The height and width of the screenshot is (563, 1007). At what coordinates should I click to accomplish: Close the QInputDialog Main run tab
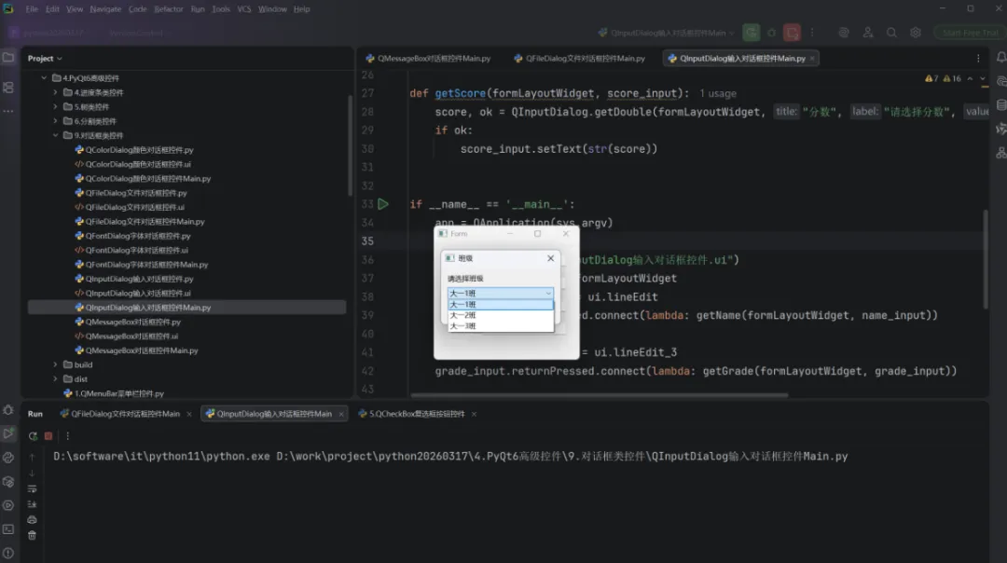click(x=341, y=414)
